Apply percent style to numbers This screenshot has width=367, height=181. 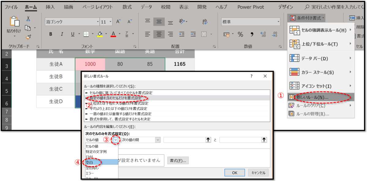(x=240, y=34)
